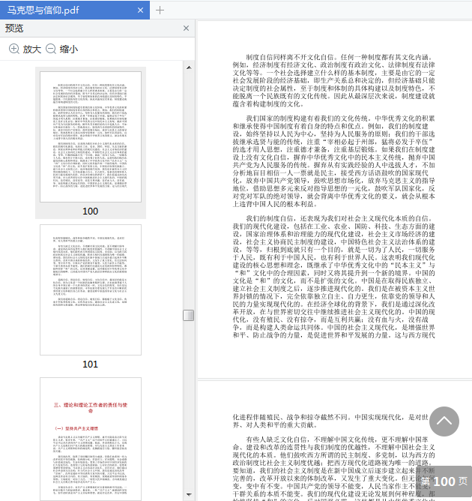The width and height of the screenshot is (472, 501).
Task: Click the 放大 text label
Action: click(x=32, y=49)
